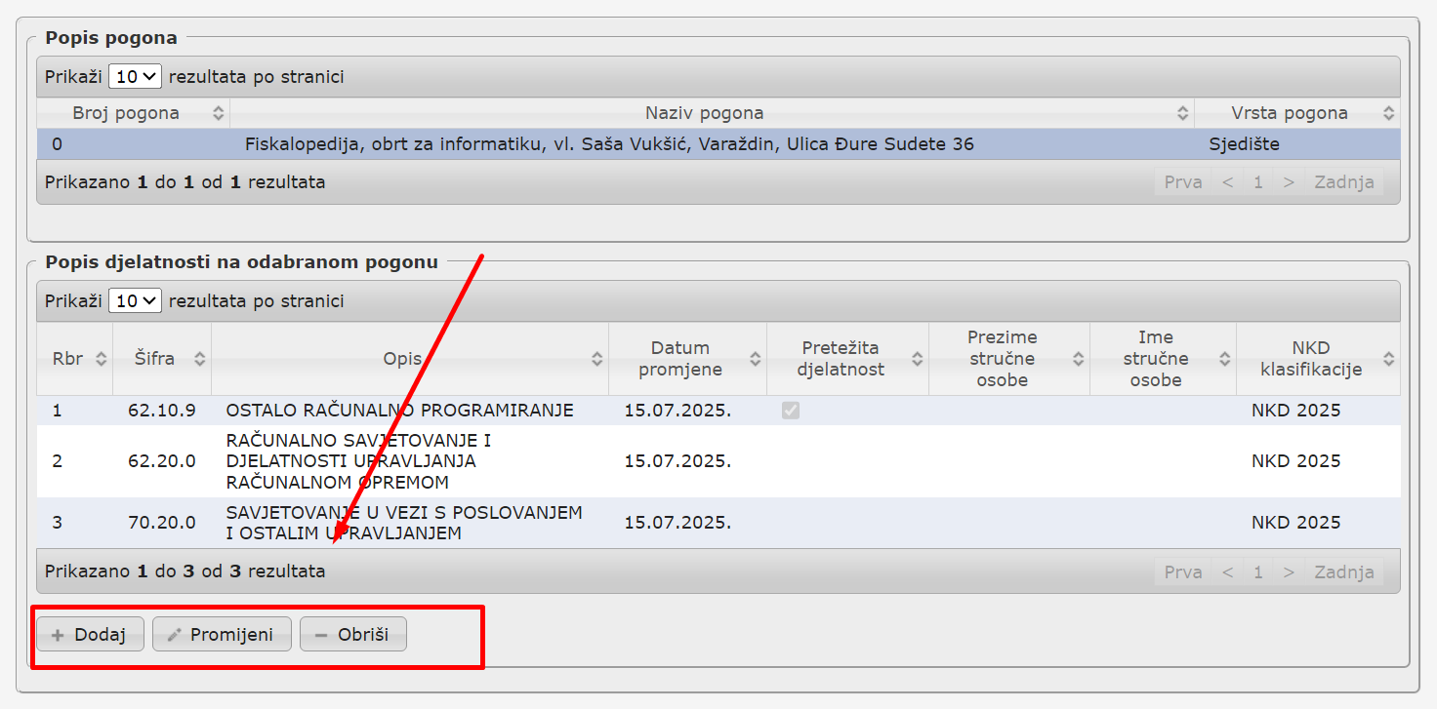Viewport: 1437px width, 709px height.
Task: Select the Fiskalopedija pogon row name
Action: pos(610,144)
